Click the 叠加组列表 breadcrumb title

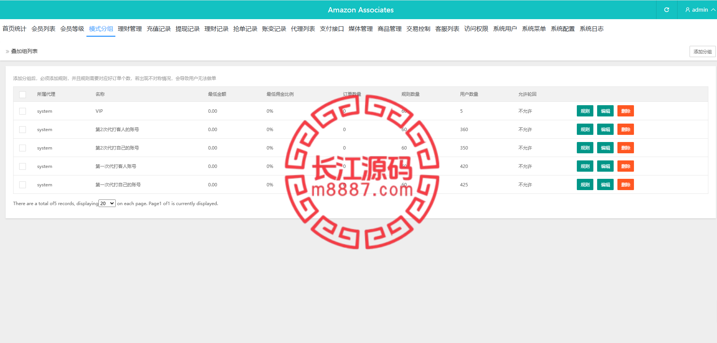tap(24, 51)
